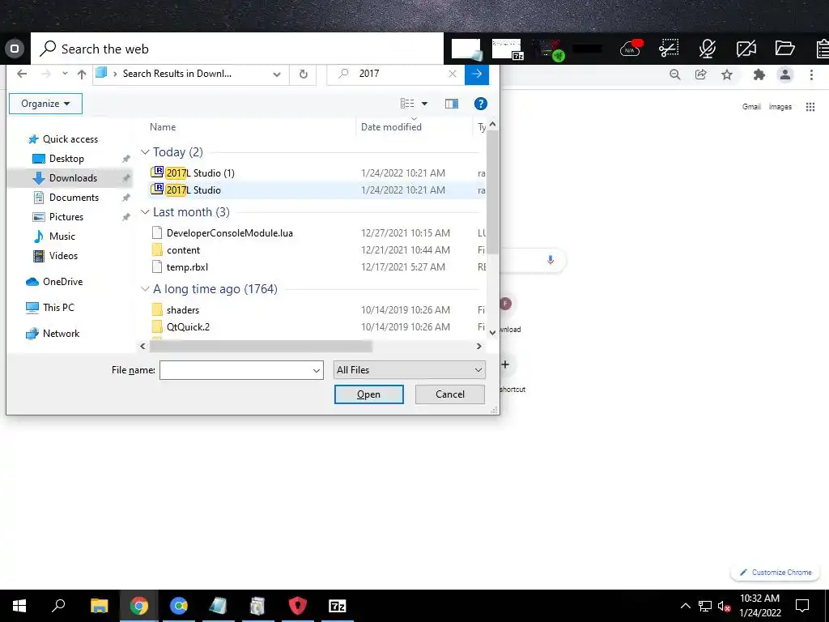Click the Google voice search microphone
This screenshot has height=622, width=829.
pos(551,260)
